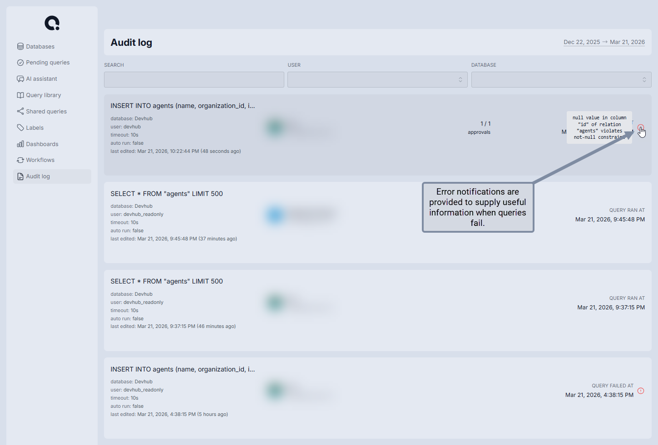Click the app logo in the sidebar
Viewport: 658px width, 445px height.
[52, 23]
